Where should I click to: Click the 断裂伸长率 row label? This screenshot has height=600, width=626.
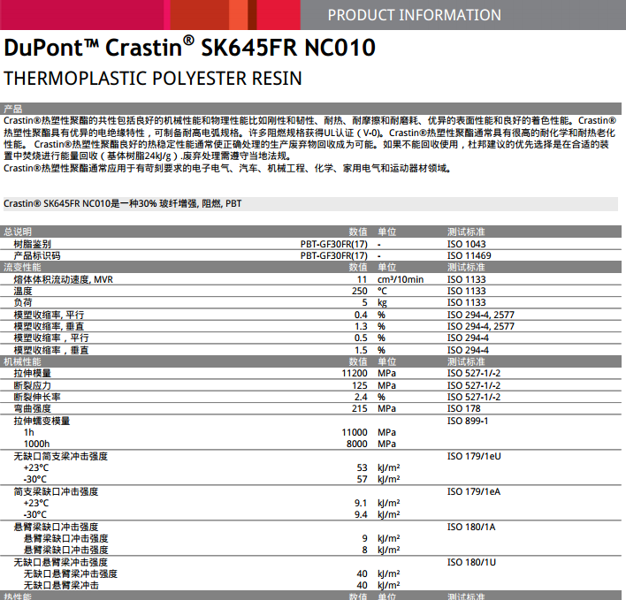(37, 397)
